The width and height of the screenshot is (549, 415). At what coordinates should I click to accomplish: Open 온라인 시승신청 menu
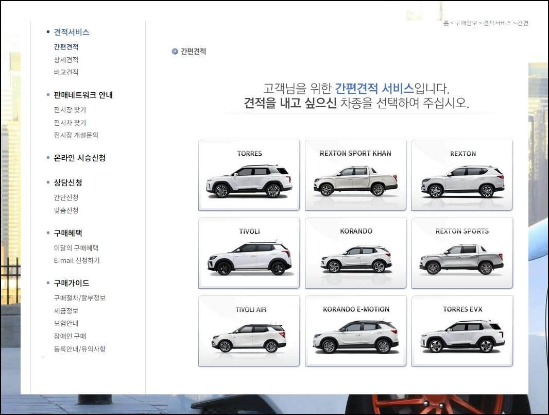point(79,158)
